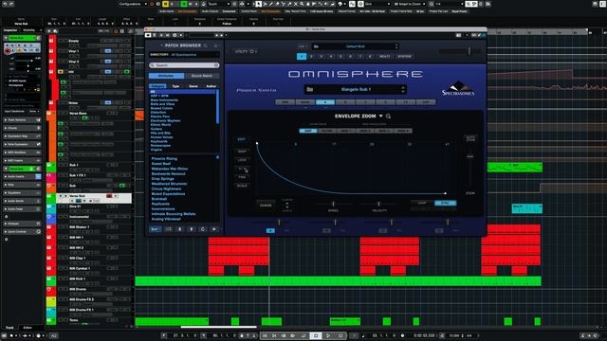
Task: Click the EDIT envelope button
Action: coord(242,139)
